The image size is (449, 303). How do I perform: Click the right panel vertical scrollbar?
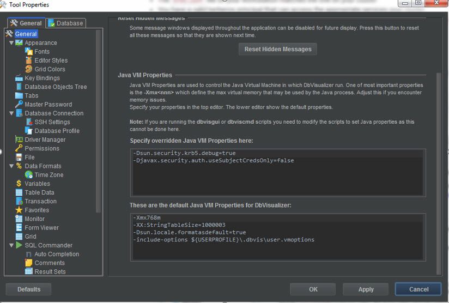click(x=439, y=173)
